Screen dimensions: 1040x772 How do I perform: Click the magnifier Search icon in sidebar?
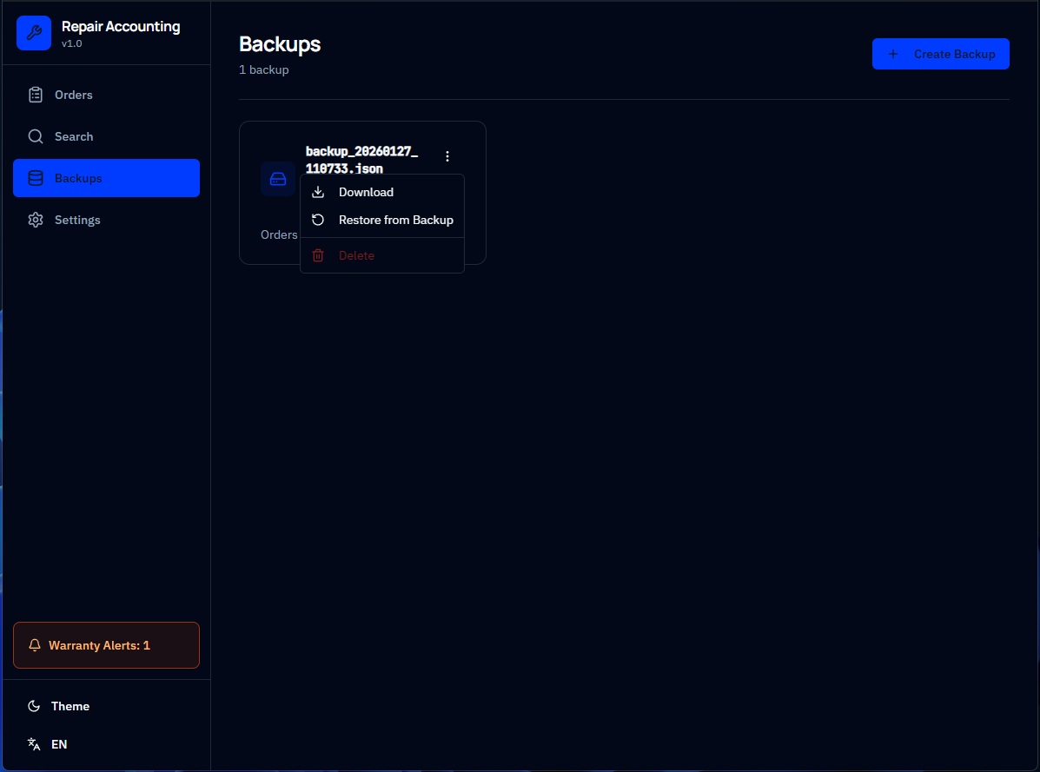(36, 136)
